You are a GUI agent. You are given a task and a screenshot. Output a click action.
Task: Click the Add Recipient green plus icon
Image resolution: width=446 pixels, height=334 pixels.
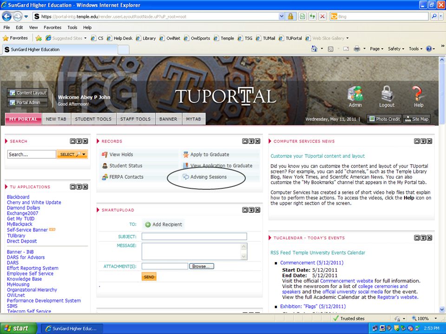pyautogui.click(x=148, y=225)
